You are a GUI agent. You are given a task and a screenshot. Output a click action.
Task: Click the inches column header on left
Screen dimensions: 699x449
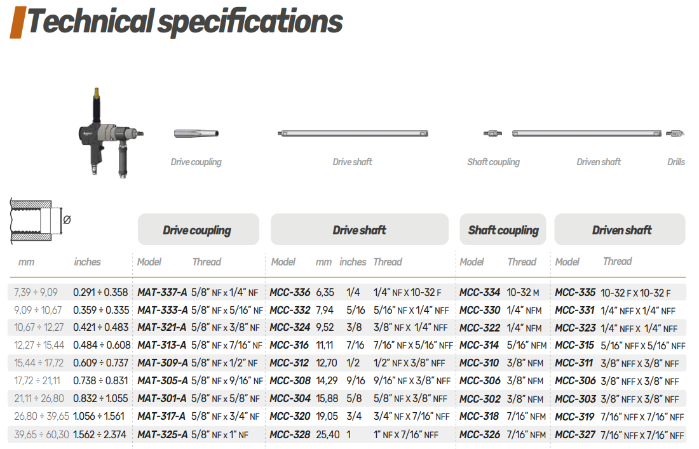[x=87, y=262]
